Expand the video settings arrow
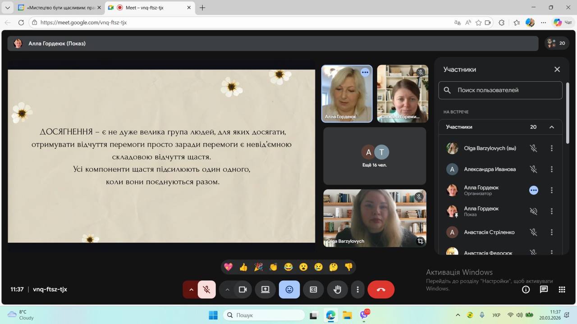Screen dimensions: 577x324 pos(227,290)
